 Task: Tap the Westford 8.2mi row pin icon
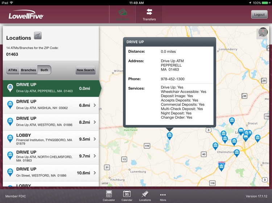10,122
